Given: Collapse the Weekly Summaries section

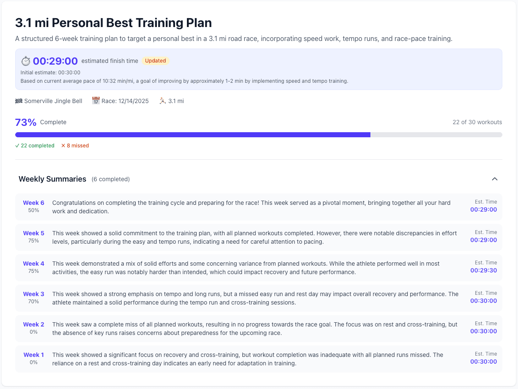Looking at the screenshot, I should click(494, 179).
